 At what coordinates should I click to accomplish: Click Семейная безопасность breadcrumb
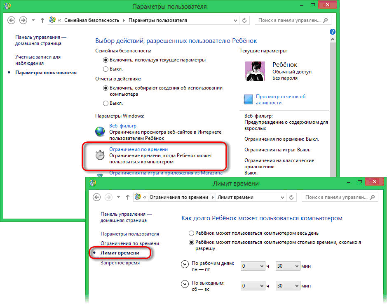pos(91,20)
